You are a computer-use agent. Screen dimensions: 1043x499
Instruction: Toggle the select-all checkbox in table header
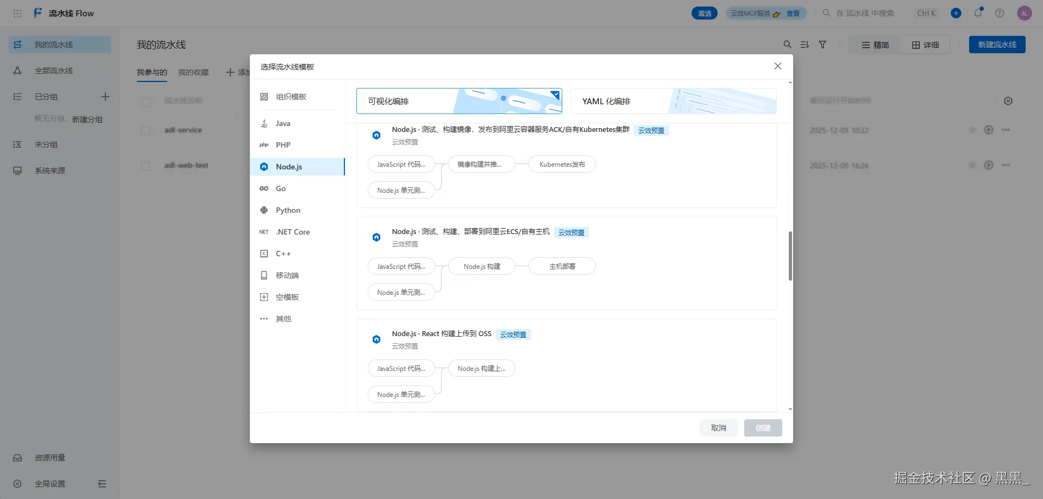pos(146,102)
